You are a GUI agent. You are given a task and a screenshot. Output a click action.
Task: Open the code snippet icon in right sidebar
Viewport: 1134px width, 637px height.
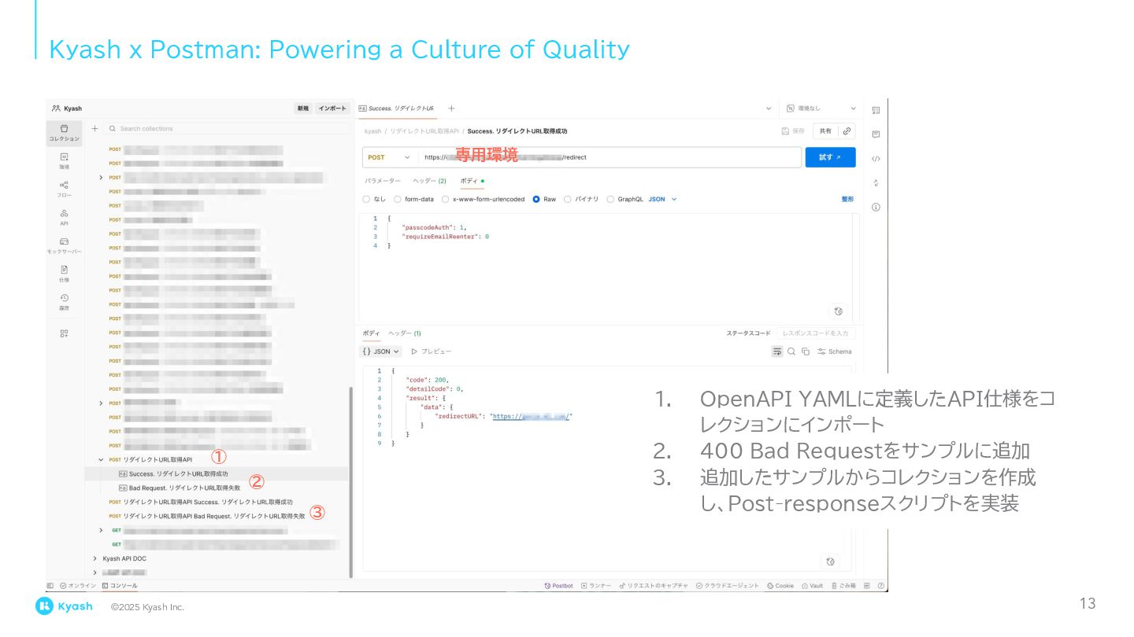[876, 159]
